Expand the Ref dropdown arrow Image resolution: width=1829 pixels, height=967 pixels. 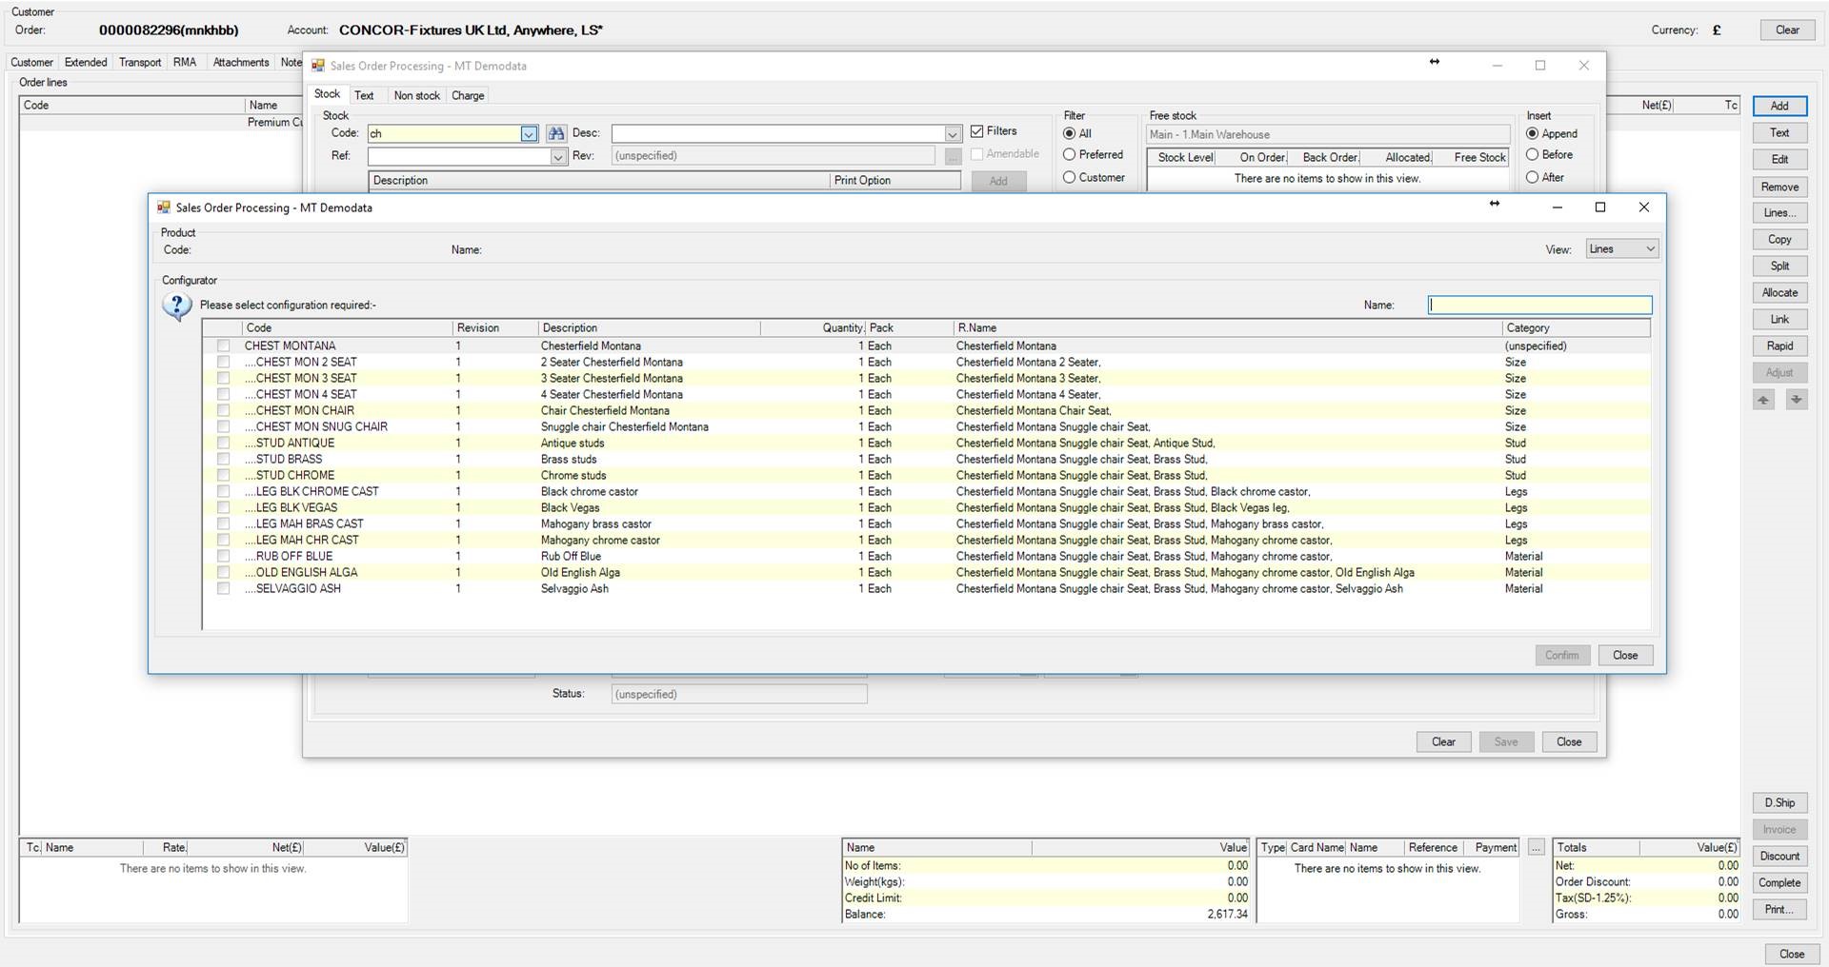click(558, 156)
